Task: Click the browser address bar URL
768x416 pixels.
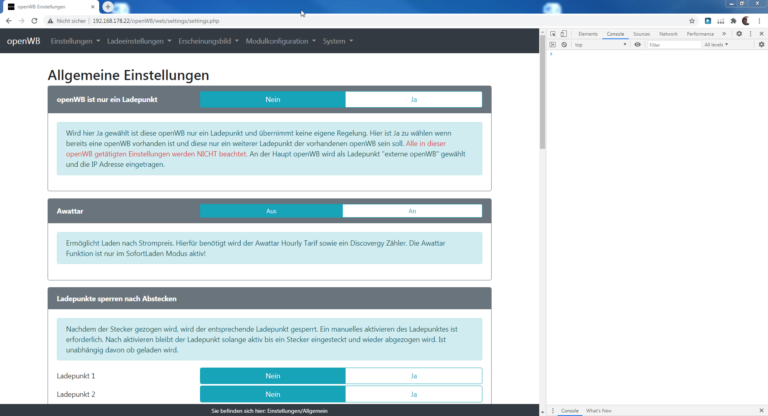Action: pyautogui.click(x=156, y=21)
